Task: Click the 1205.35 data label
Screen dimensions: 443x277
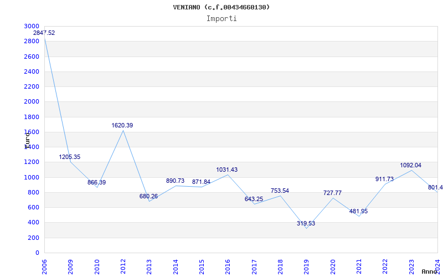Action: 70,157
